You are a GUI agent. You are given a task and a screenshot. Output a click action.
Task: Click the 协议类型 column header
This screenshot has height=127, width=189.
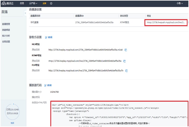[x=124, y=16]
